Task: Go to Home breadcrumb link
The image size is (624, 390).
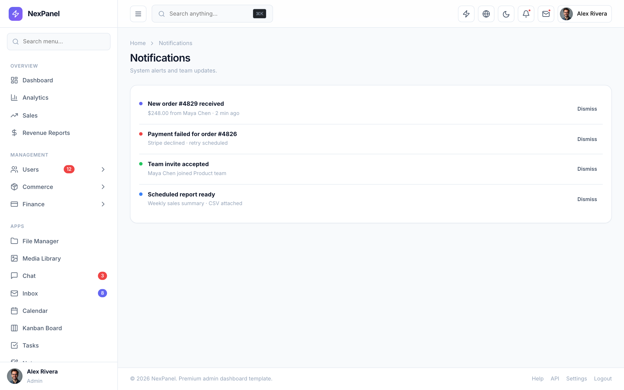Action: click(138, 43)
